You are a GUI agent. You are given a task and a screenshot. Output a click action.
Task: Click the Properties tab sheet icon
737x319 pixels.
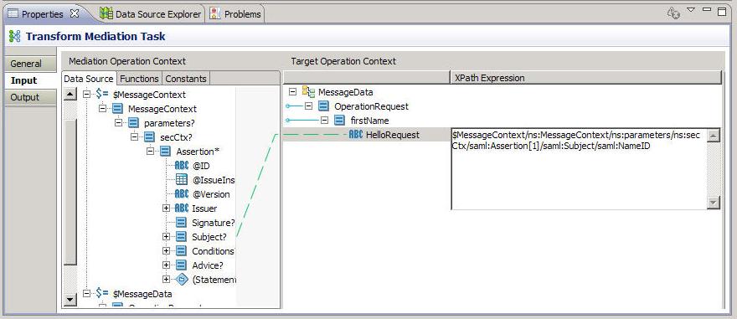pos(13,13)
